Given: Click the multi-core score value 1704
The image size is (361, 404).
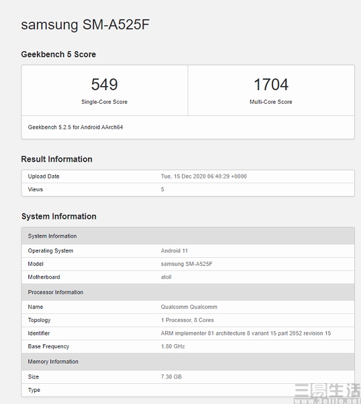Looking at the screenshot, I should (271, 84).
